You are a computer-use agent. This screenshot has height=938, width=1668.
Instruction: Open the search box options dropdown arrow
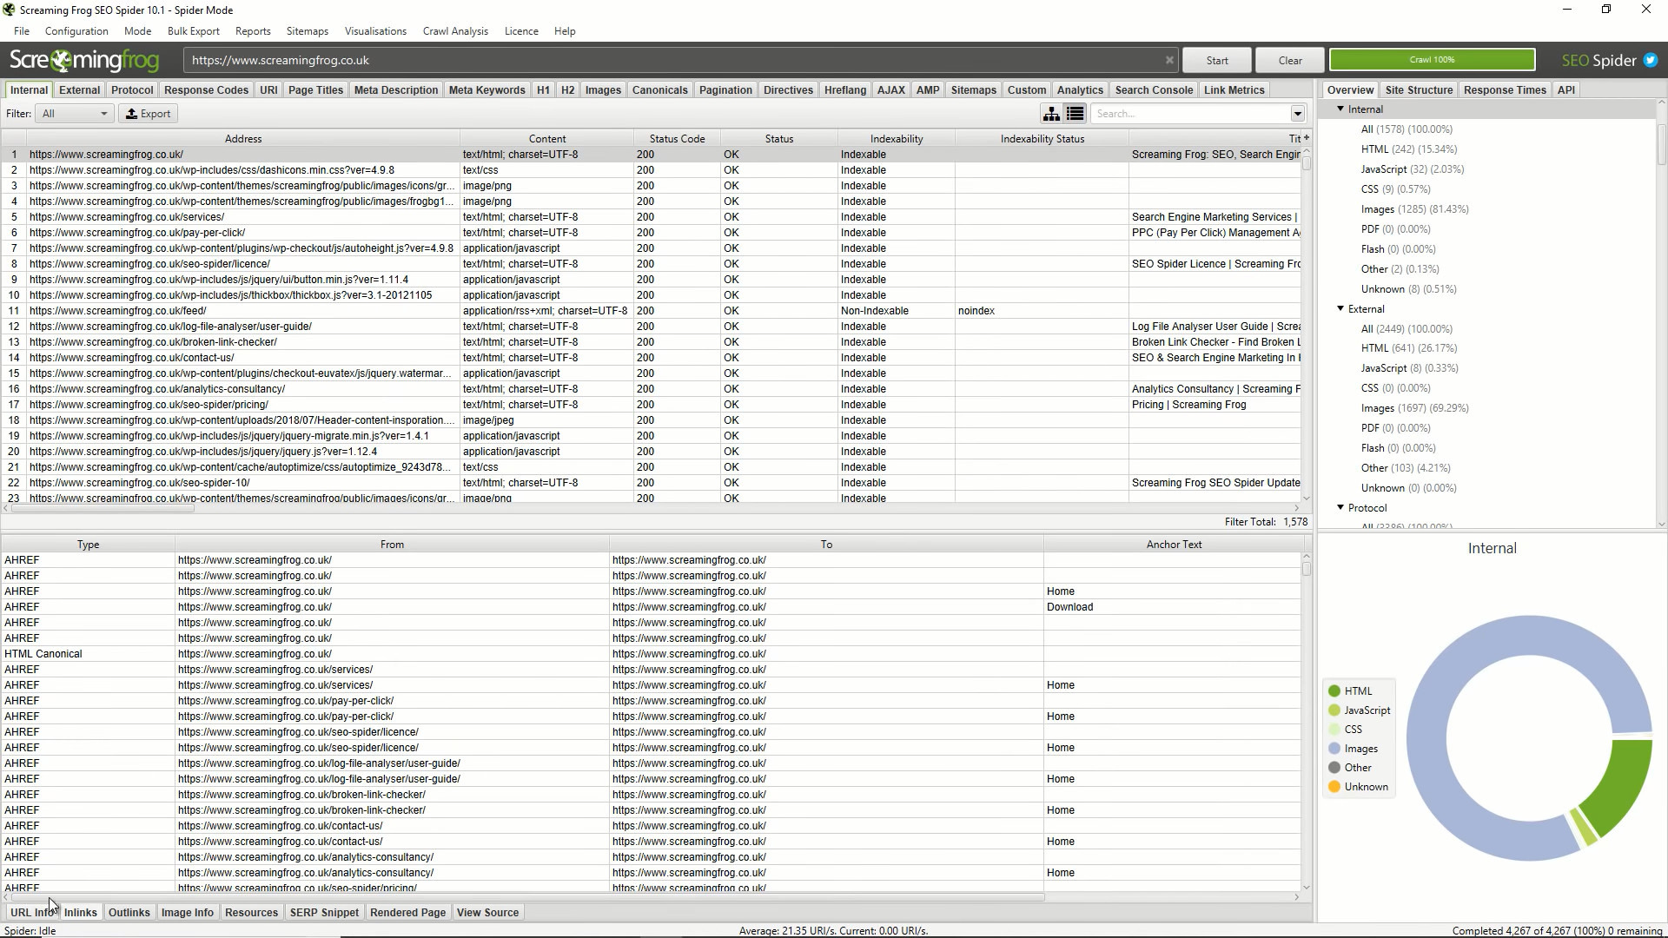pos(1297,114)
